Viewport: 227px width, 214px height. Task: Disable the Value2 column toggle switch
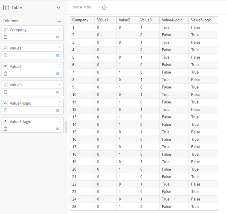pos(59,74)
